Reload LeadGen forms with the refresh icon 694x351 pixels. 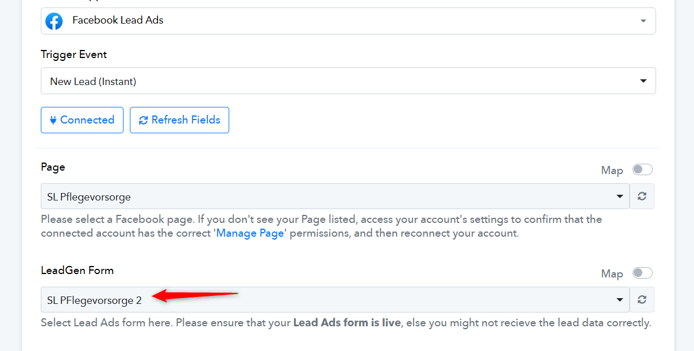coord(642,299)
